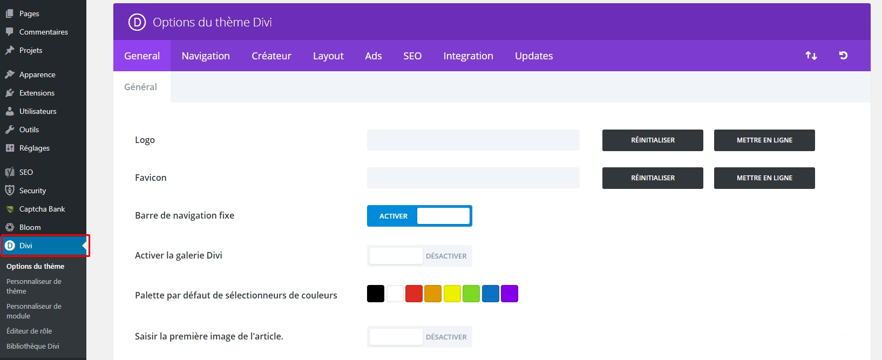Open Personnaliseur de module link

[x=34, y=311]
